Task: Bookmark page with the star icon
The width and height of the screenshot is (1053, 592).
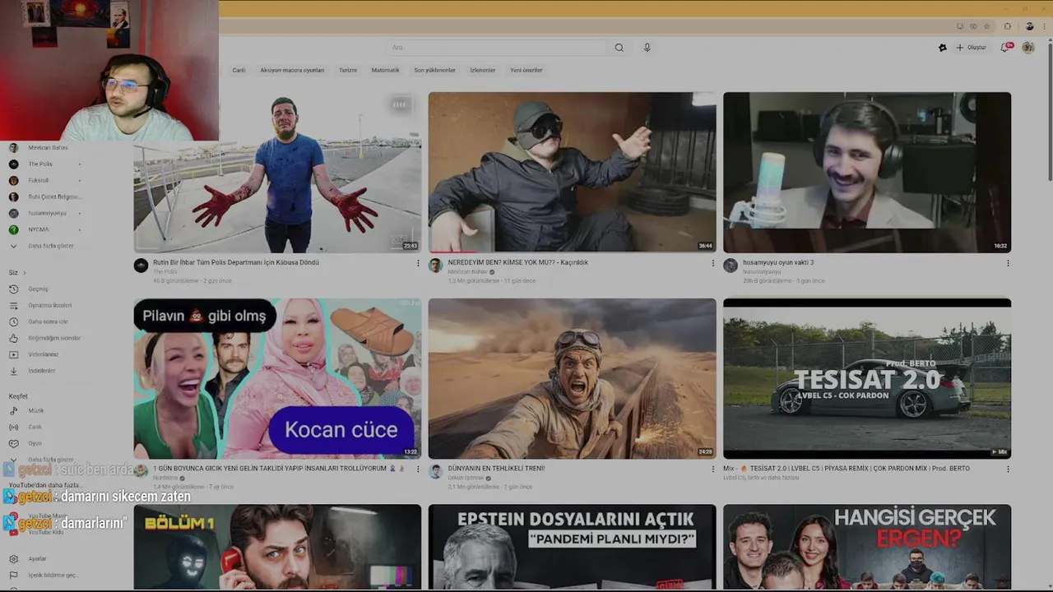Action: coord(987,26)
